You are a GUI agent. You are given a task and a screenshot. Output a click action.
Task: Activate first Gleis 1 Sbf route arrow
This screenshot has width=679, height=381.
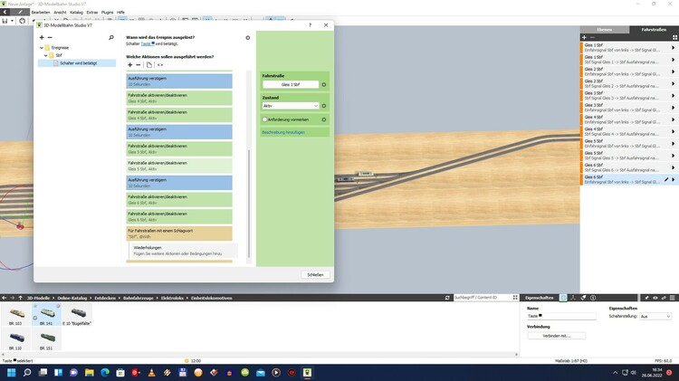pyautogui.click(x=673, y=48)
